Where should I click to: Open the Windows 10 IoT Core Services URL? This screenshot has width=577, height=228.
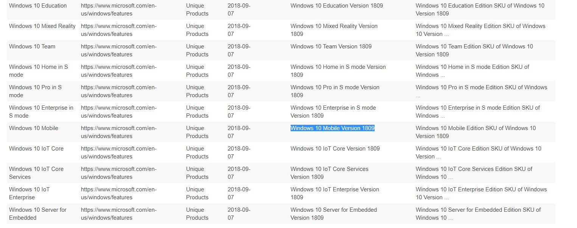click(118, 173)
